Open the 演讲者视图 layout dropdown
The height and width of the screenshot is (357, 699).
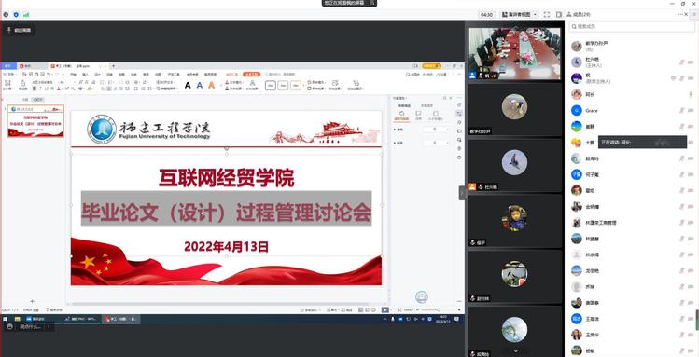[519, 15]
